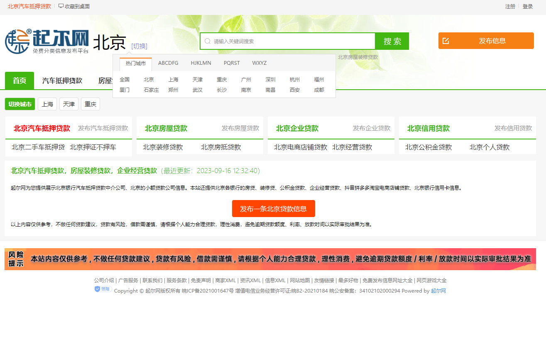Select 杭州 in city dropdown
The image size is (546, 337).
tap(295, 80)
